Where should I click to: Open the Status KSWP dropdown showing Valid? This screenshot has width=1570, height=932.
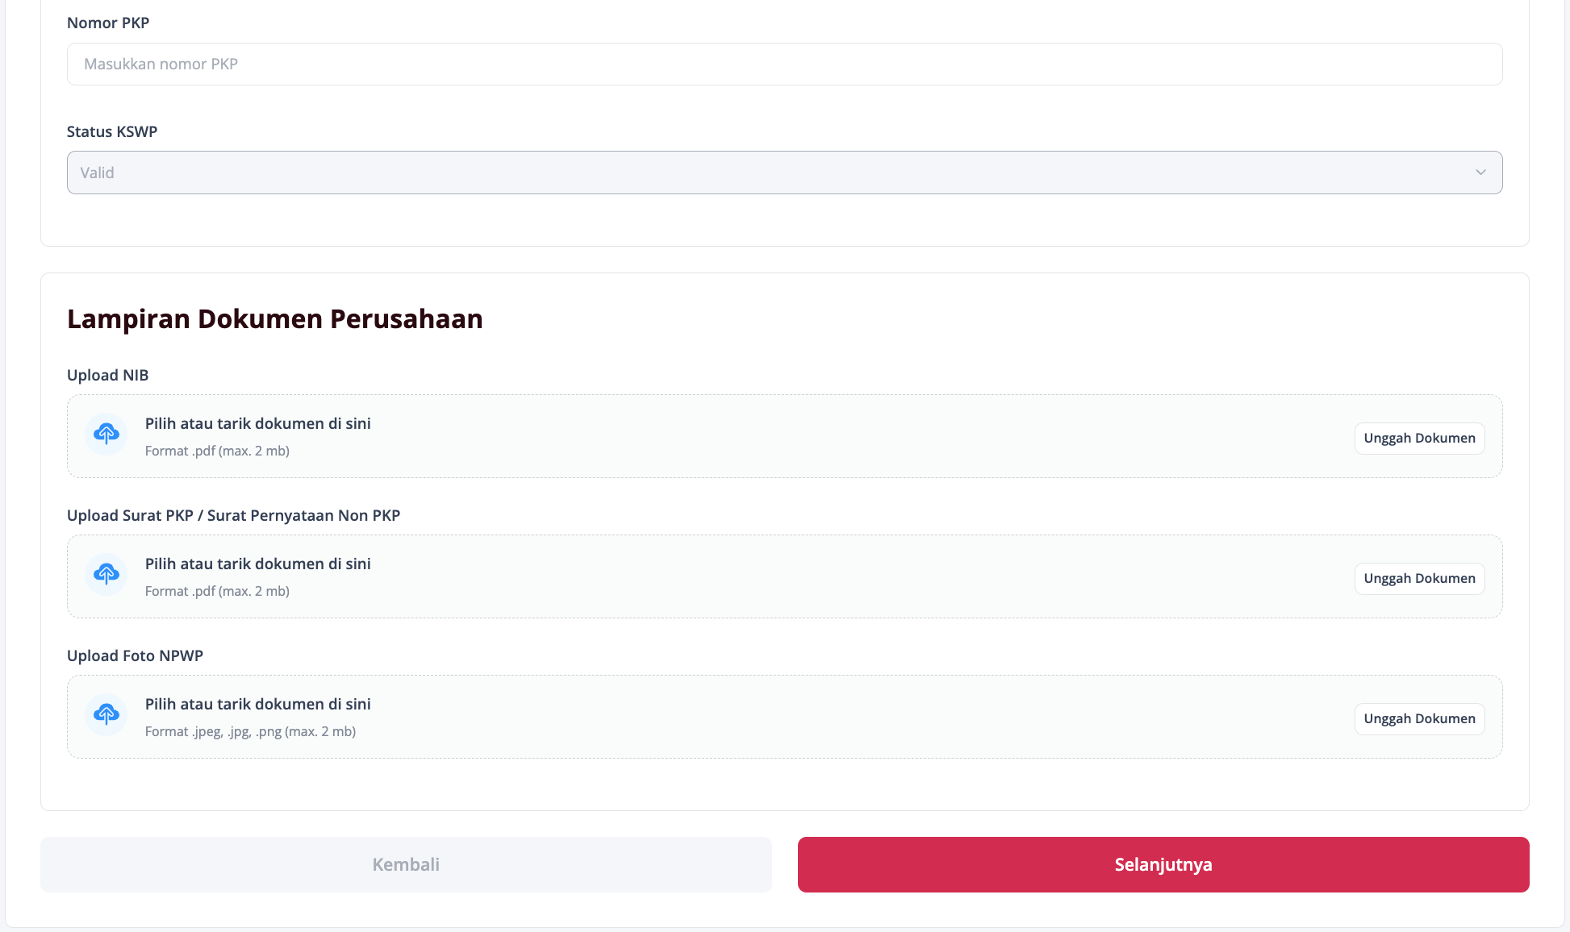[784, 173]
